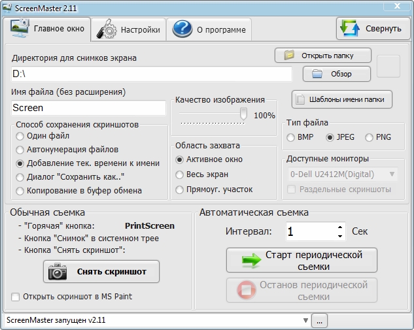
Task: Click status text ScreenMaster запущен v2.11
Action: tap(56, 320)
